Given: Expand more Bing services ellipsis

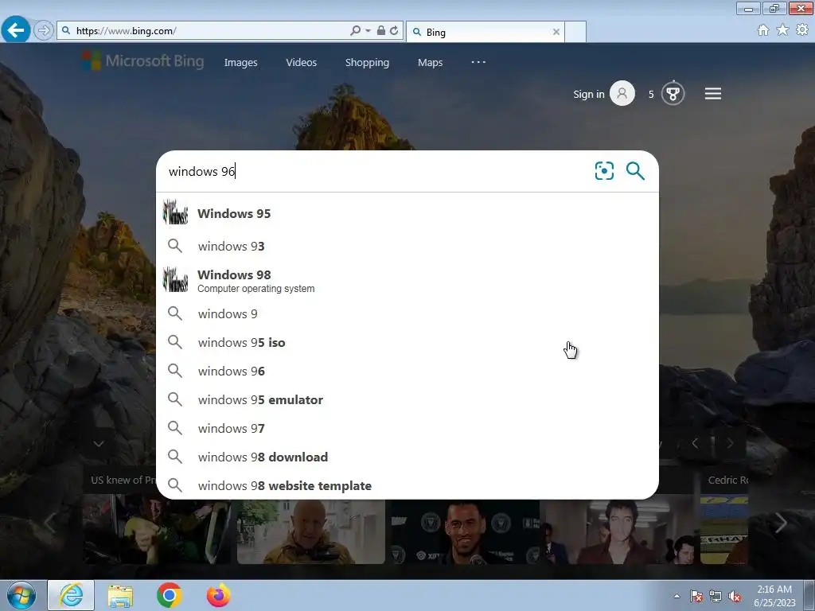Looking at the screenshot, I should coord(478,62).
